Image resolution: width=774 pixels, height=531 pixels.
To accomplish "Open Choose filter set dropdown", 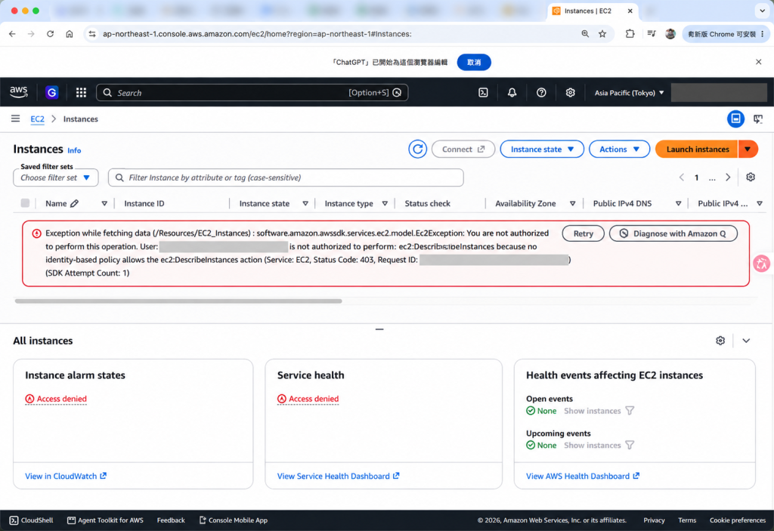I will click(x=56, y=178).
